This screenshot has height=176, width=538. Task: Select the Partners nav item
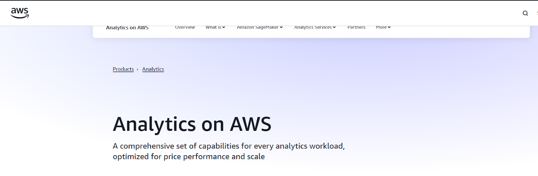point(356,27)
